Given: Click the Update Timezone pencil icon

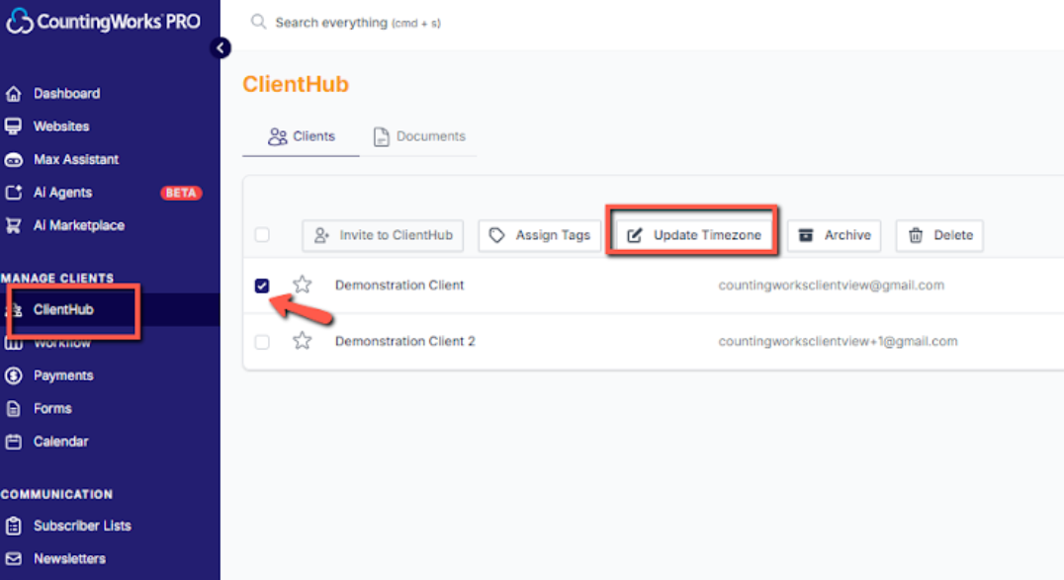Looking at the screenshot, I should 635,235.
